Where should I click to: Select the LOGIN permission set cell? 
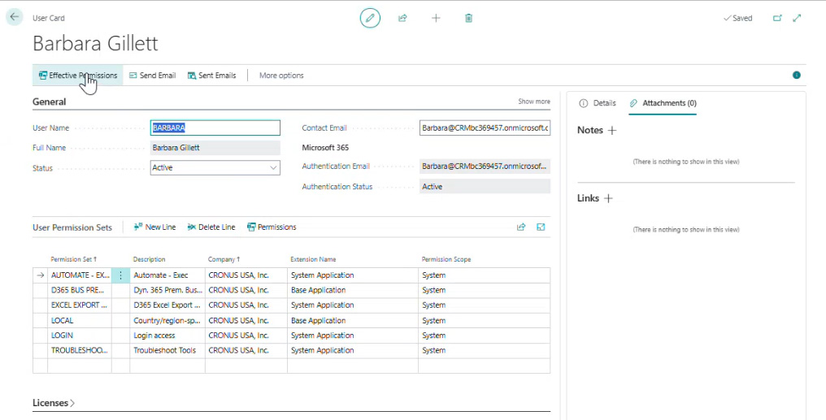click(x=79, y=336)
